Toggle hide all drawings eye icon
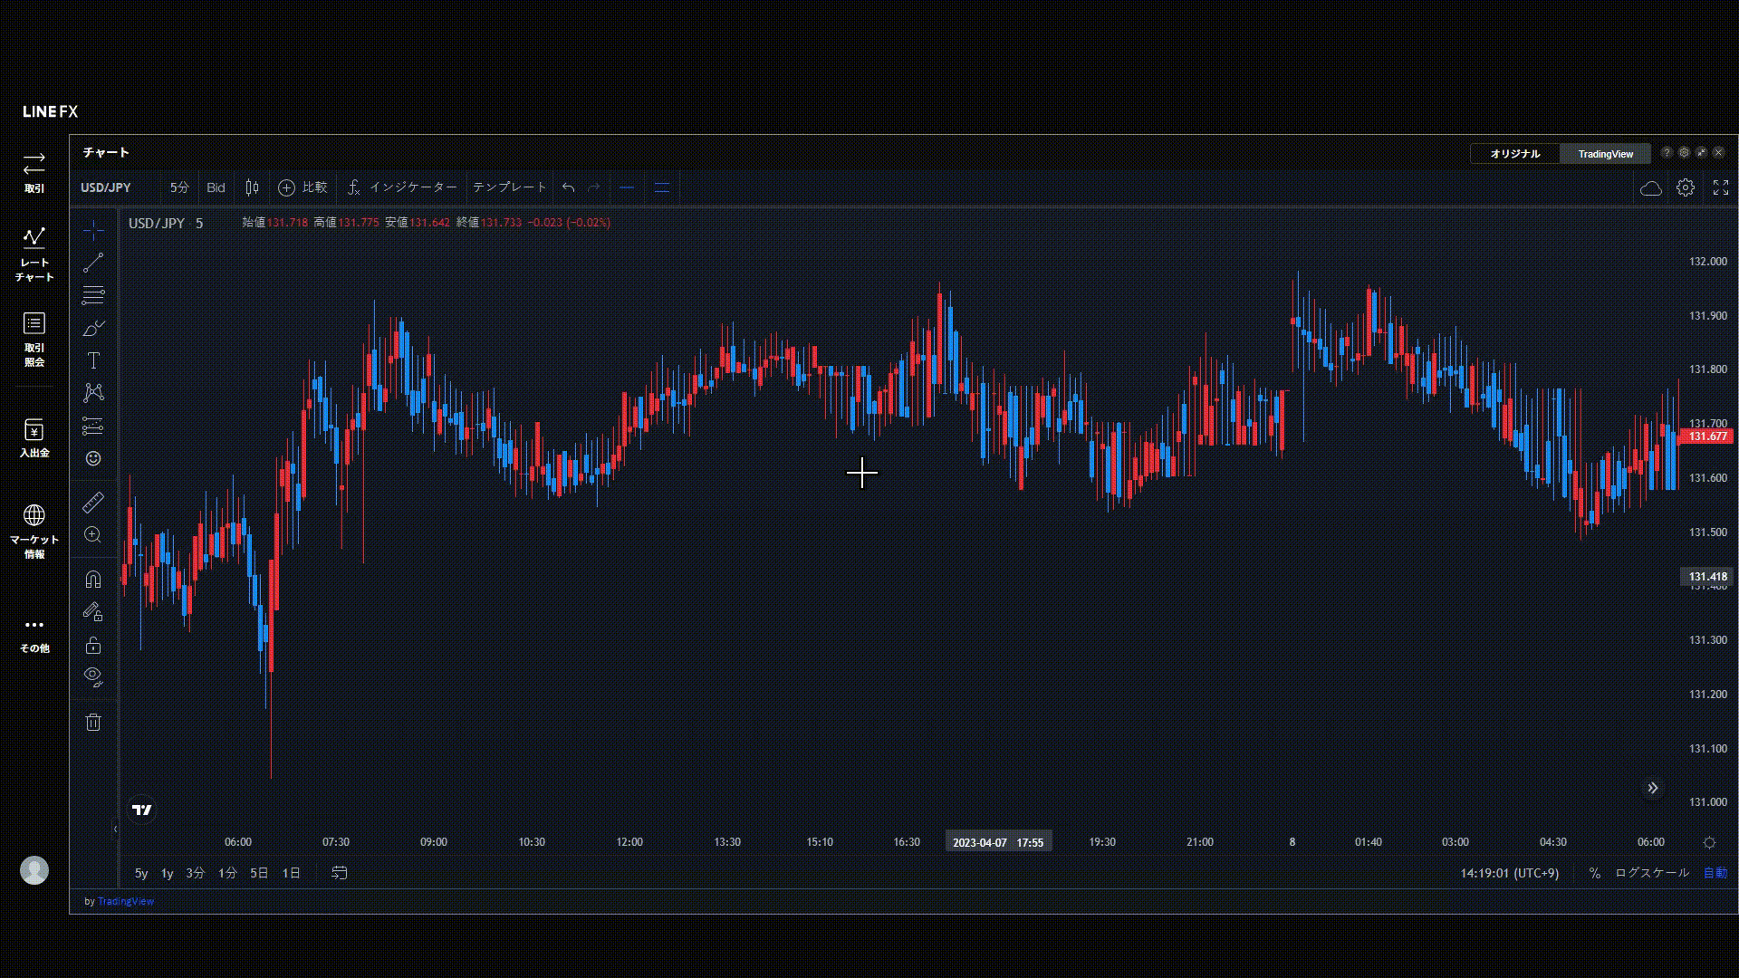 [93, 676]
